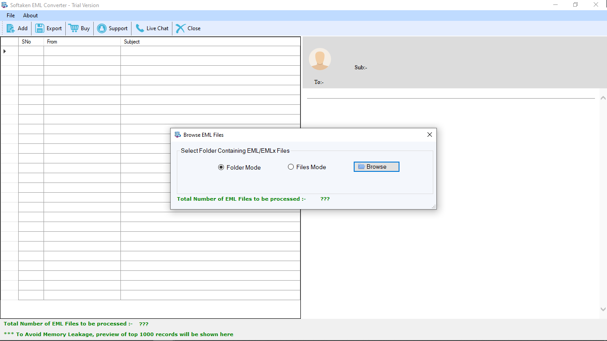This screenshot has height=341, width=607.
Task: Open the About menu
Action: [x=31, y=16]
